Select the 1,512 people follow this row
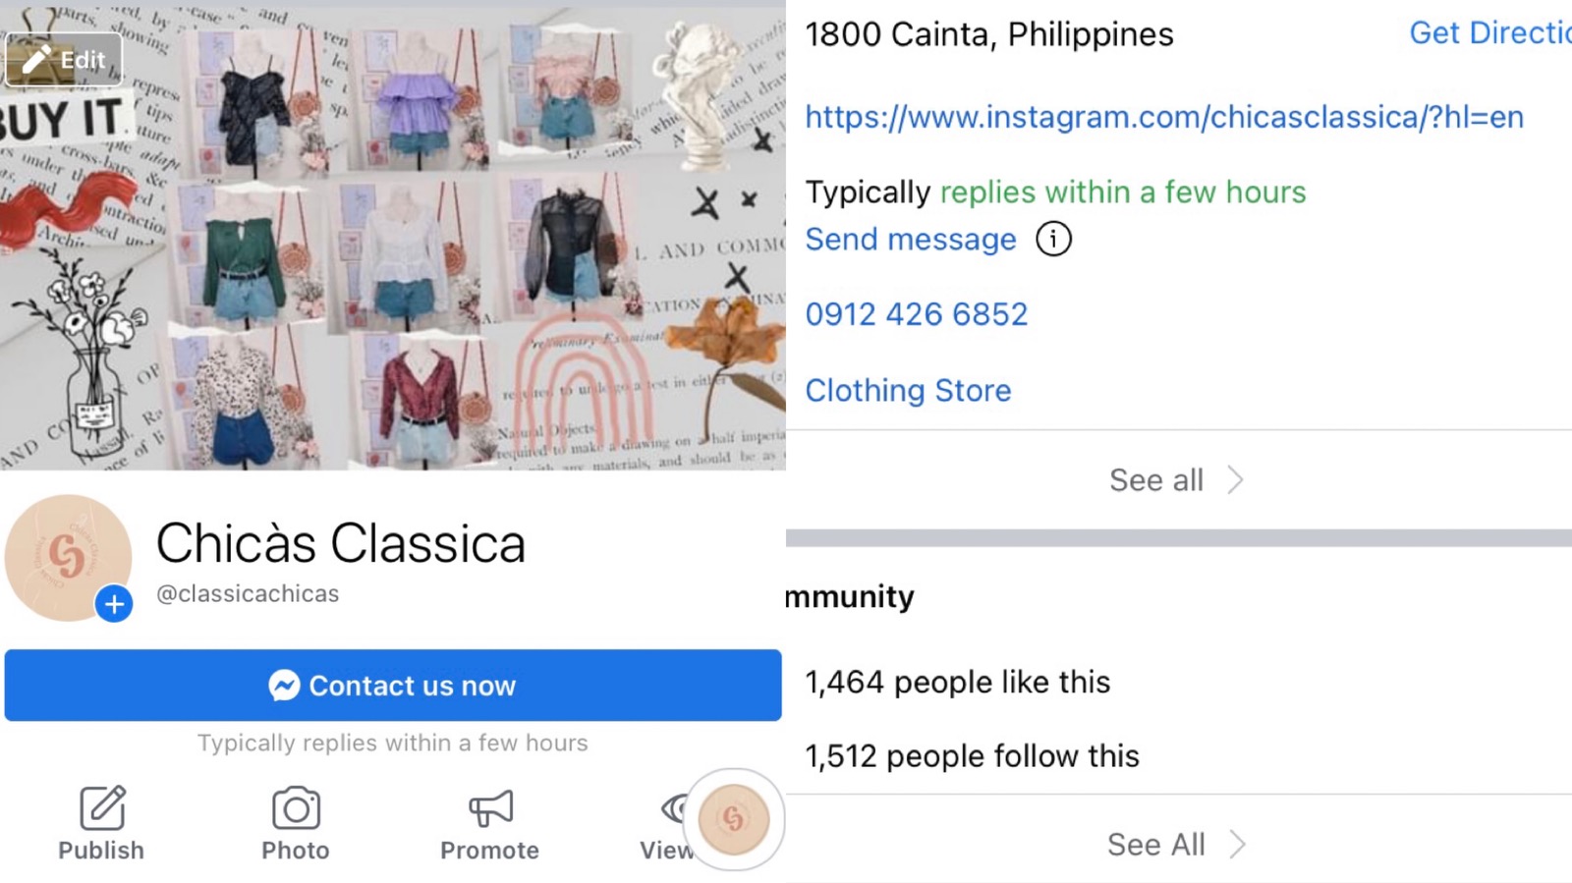Viewport: 1572px width, 883px height. [1179, 755]
